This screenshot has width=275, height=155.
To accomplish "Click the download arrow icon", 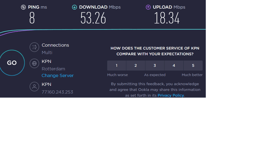I will [x=74, y=7].
